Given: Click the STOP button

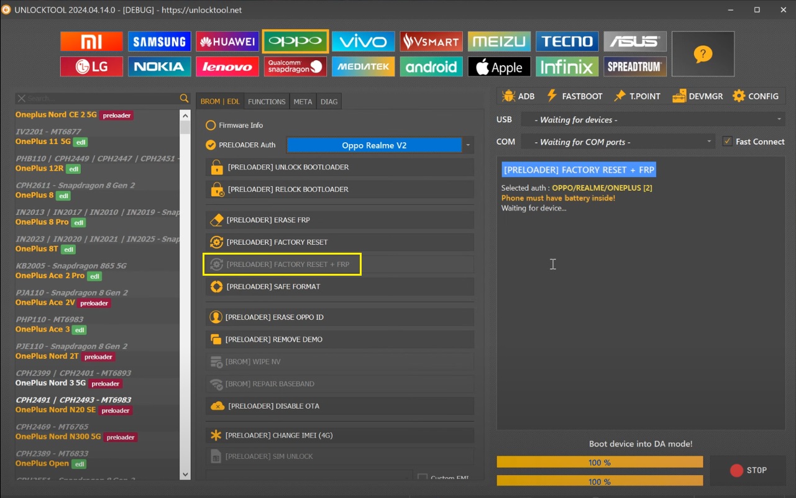Looking at the screenshot, I should (748, 470).
